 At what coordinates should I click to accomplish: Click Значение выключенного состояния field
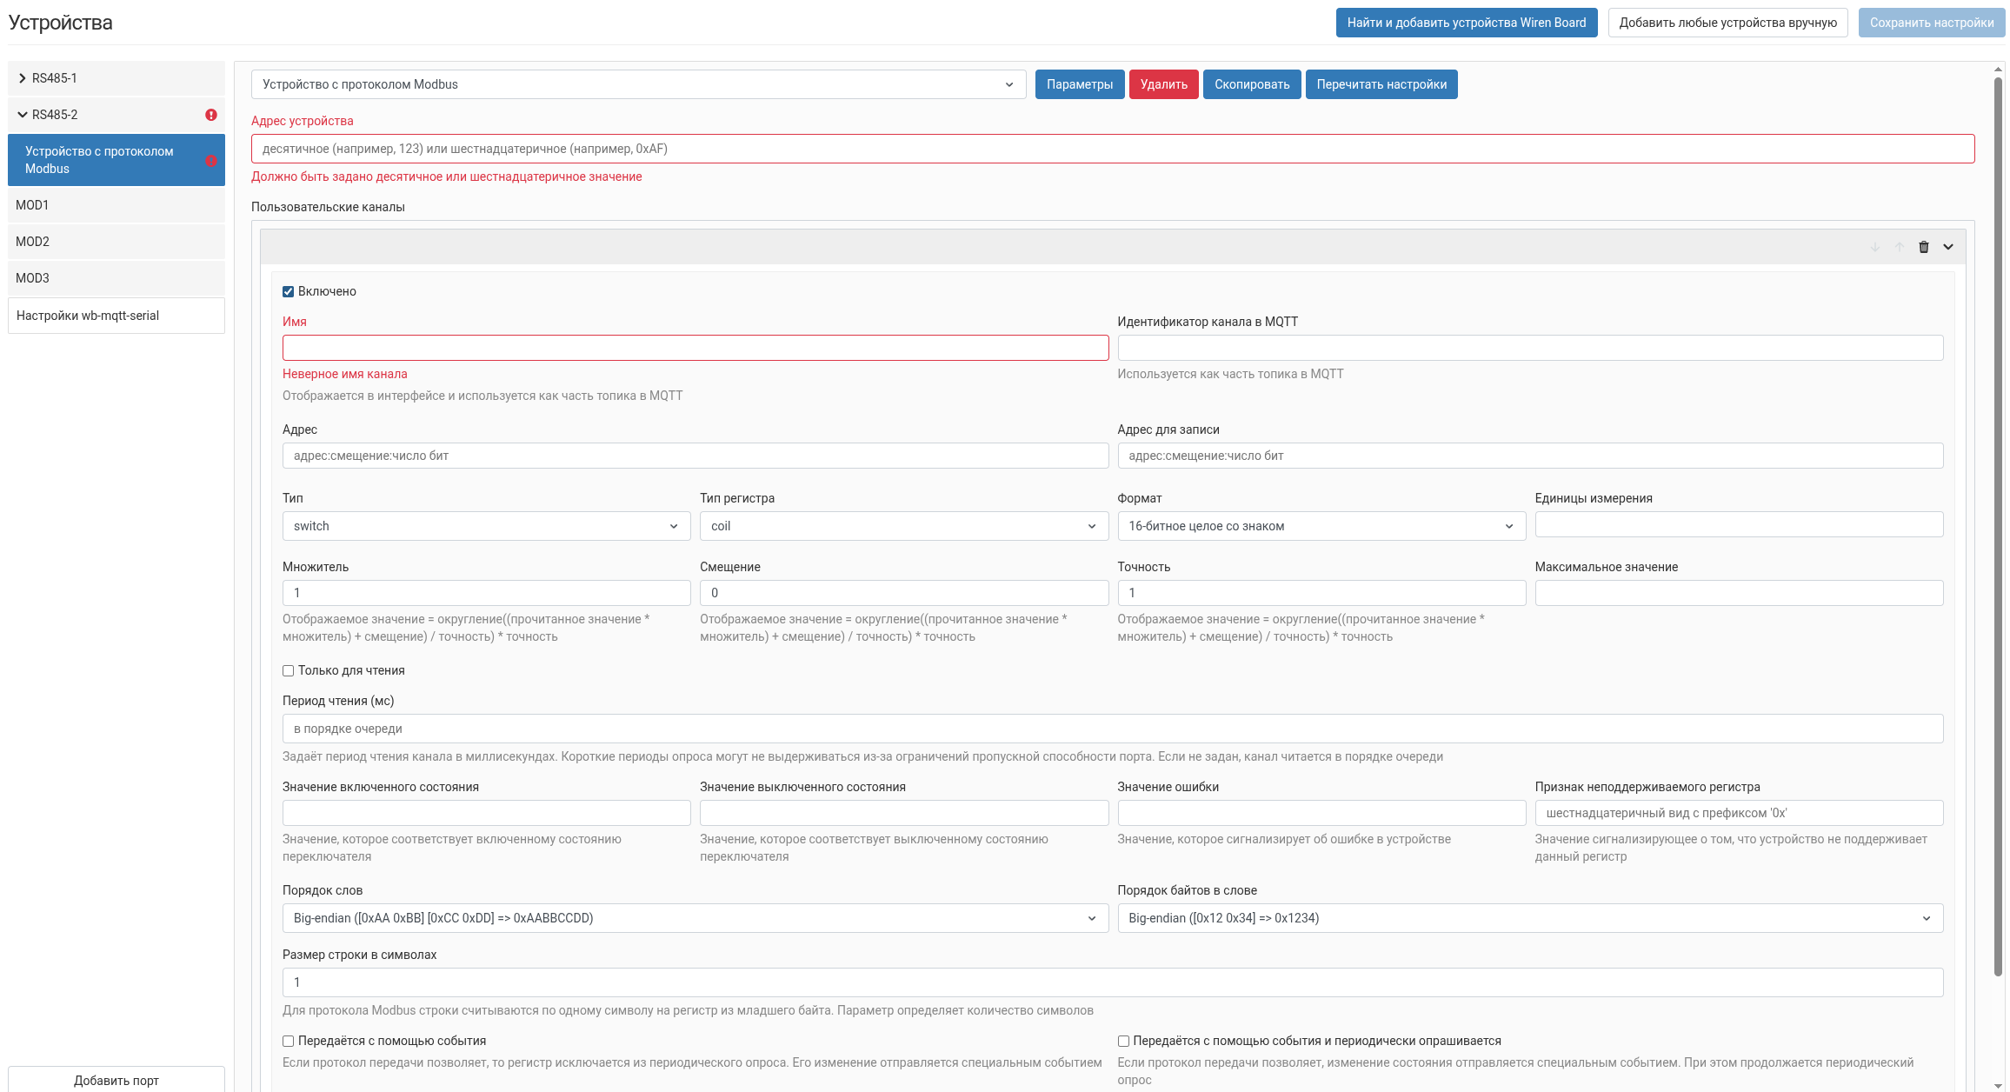904,813
